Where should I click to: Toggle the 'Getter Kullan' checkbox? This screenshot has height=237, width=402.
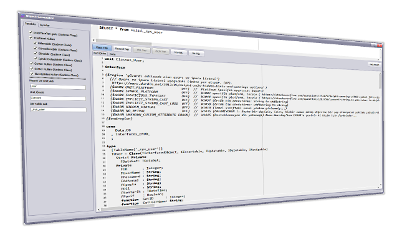click(32, 63)
